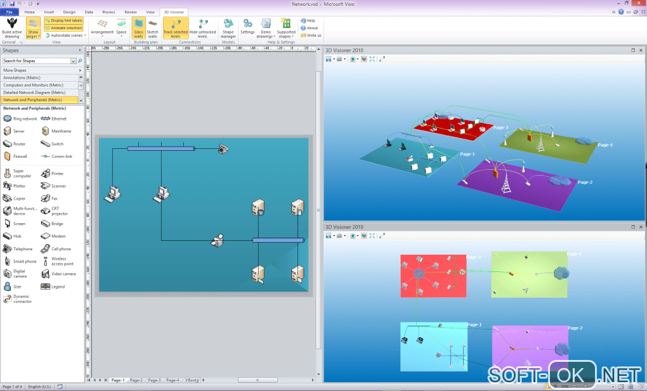
Task: Switch to the Review ribbon tab
Action: pyautogui.click(x=131, y=12)
